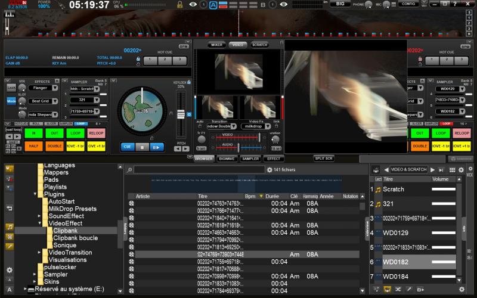Open the CONFIG button
477x298 pixels.
point(408,4)
